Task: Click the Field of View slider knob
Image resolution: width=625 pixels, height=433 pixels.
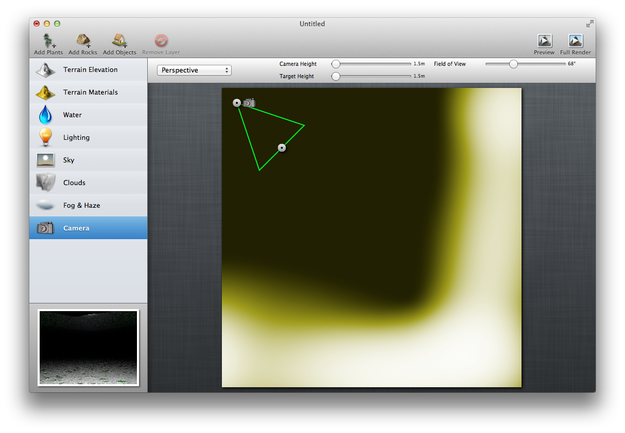Action: pos(513,64)
